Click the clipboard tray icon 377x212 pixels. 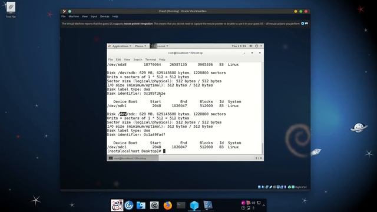pos(249,203)
